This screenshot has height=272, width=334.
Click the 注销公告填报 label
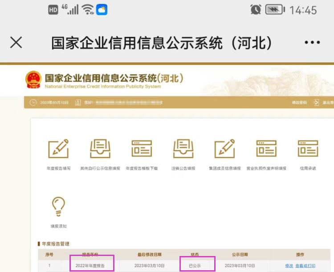click(183, 168)
